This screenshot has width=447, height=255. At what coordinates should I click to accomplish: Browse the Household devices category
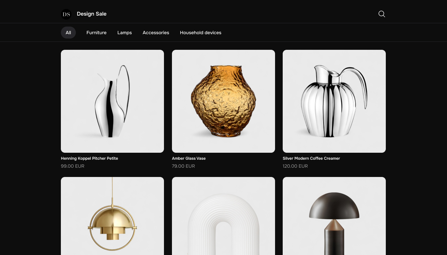pyautogui.click(x=201, y=33)
